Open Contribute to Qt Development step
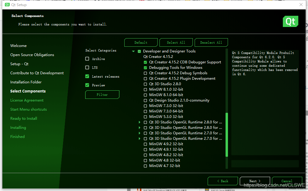Screen dimensions: 308x191 point(37,73)
